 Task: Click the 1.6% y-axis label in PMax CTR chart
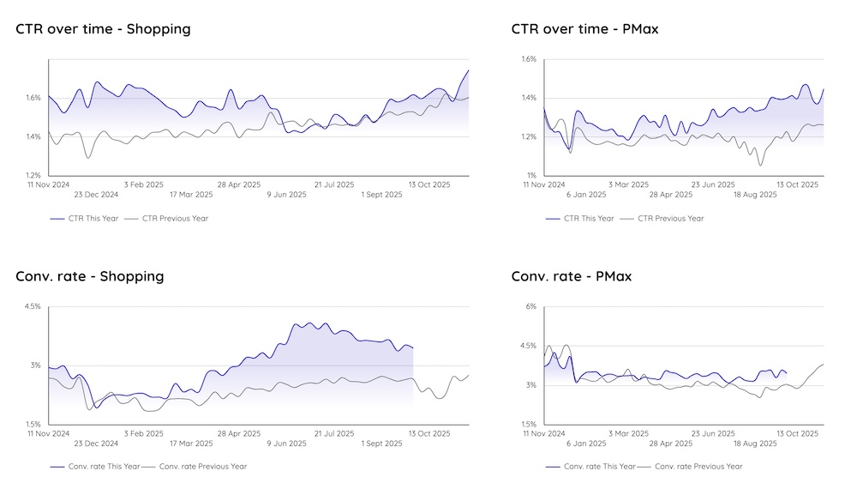click(x=528, y=59)
